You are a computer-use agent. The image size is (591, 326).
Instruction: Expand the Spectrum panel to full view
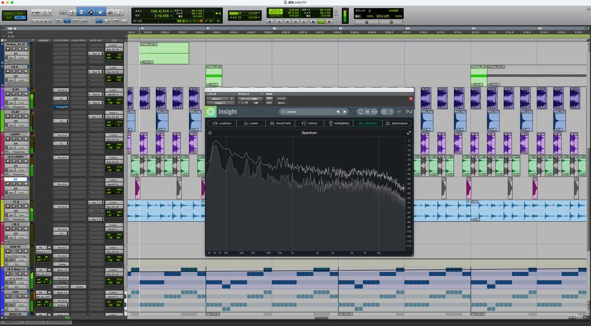[x=409, y=133]
